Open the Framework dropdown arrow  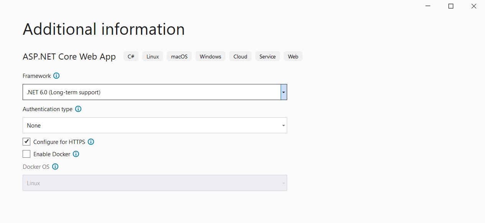click(x=283, y=92)
